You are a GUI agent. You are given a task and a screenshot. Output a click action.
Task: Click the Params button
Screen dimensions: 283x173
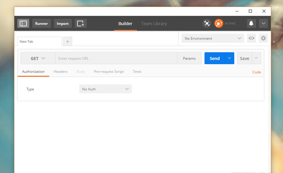click(189, 58)
